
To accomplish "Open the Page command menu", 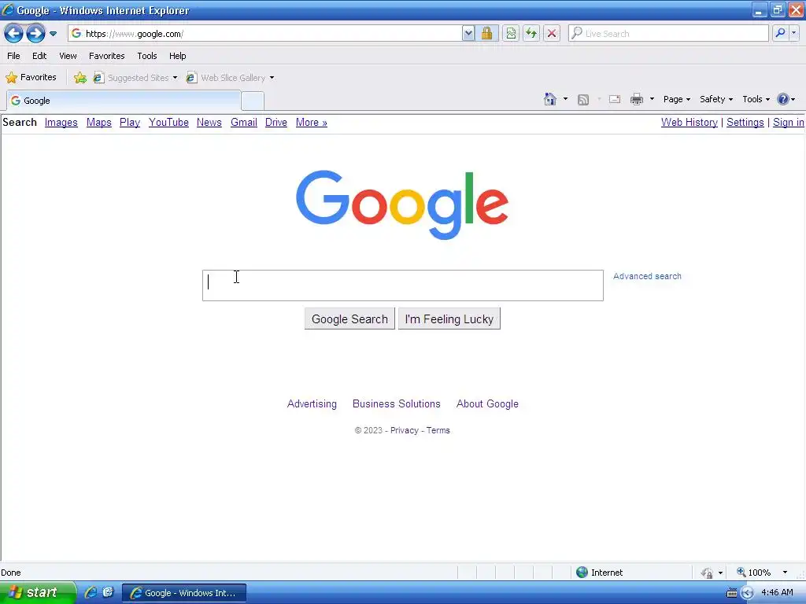I will (676, 99).
